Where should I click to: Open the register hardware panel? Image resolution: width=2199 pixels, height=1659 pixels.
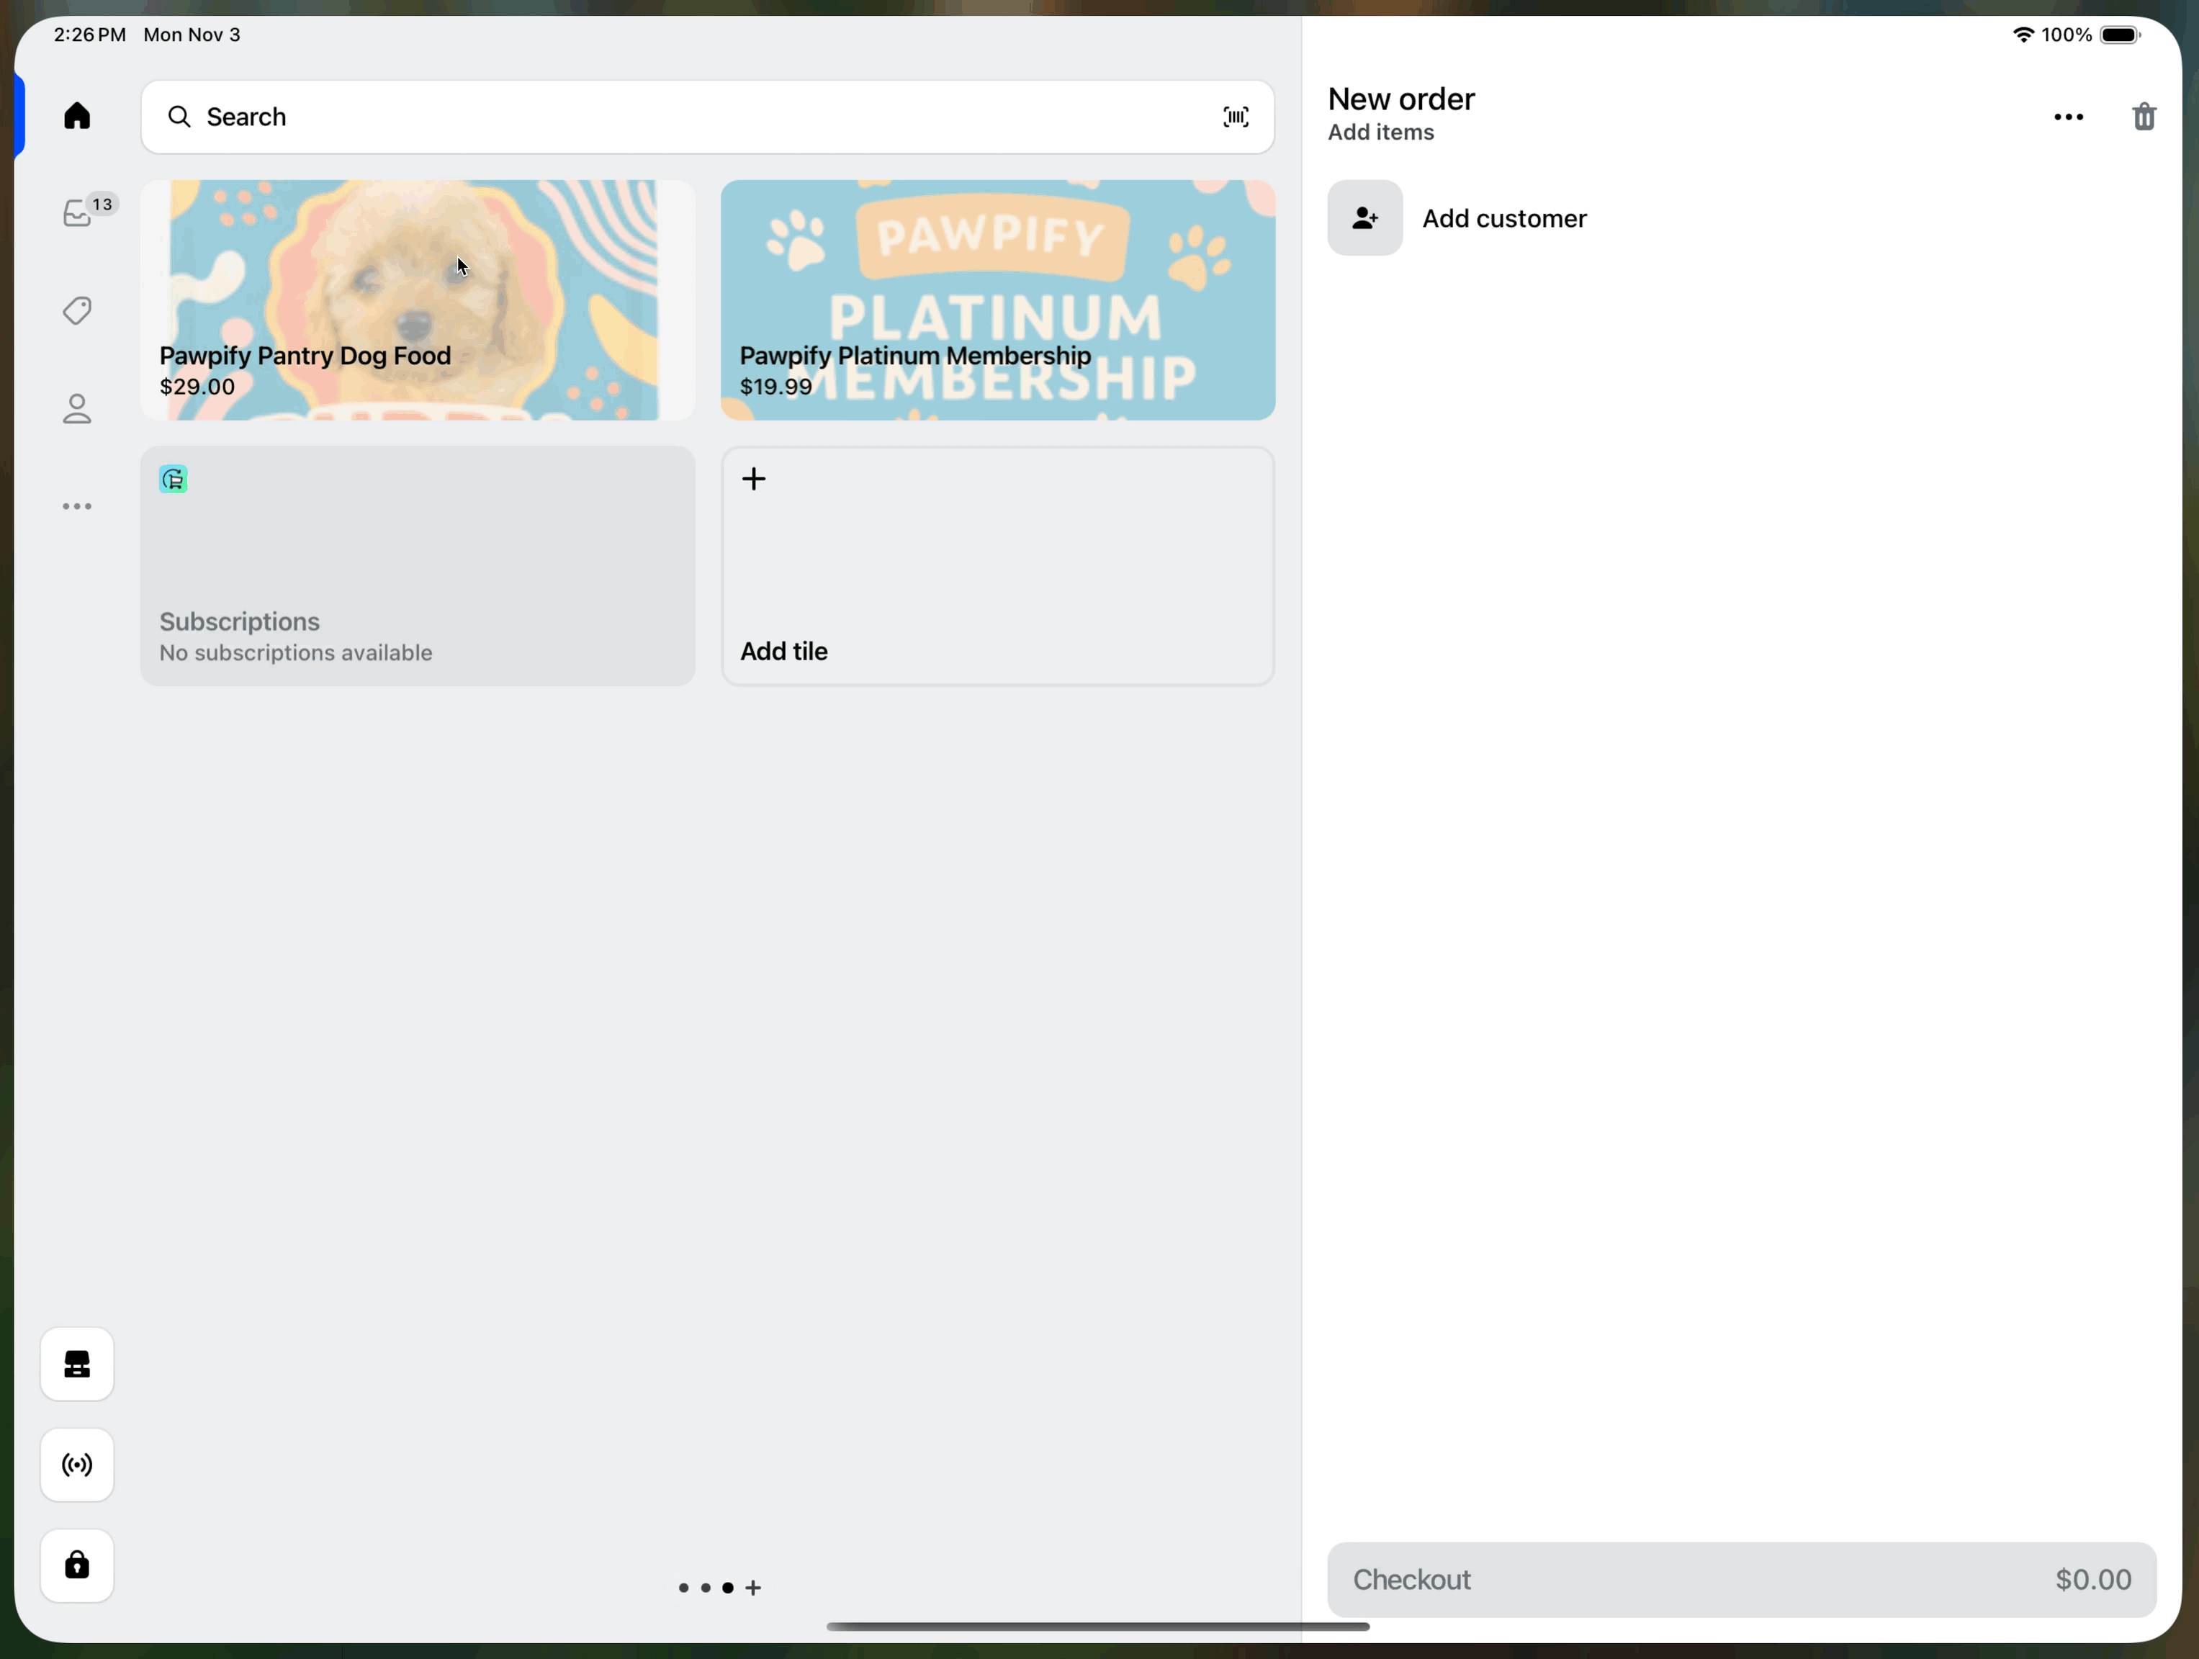click(76, 1363)
